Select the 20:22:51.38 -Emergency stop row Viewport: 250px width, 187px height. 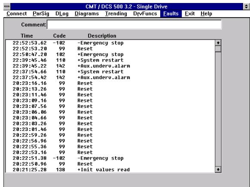pyautogui.click(x=110, y=158)
